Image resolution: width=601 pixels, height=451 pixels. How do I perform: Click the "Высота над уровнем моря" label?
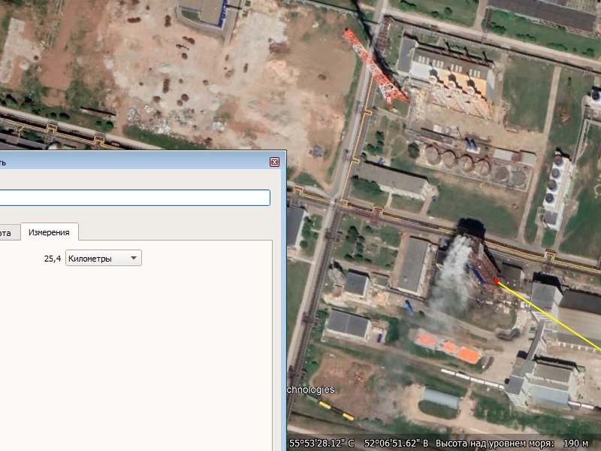click(x=495, y=443)
